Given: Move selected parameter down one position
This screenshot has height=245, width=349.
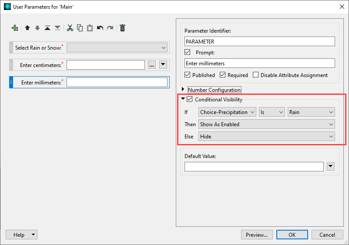Looking at the screenshot, I should [37, 28].
